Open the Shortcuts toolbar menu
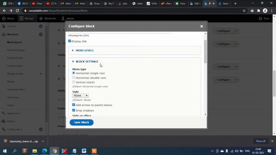 47,19
